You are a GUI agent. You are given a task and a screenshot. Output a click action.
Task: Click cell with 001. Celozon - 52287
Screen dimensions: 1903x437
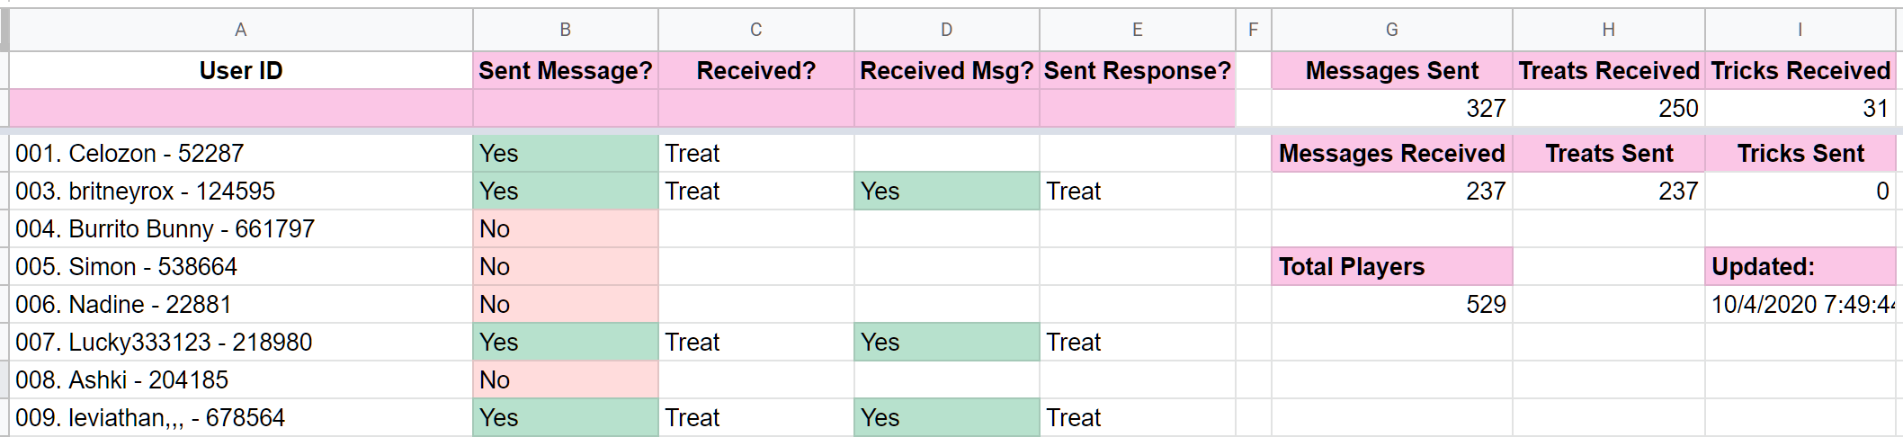point(241,153)
